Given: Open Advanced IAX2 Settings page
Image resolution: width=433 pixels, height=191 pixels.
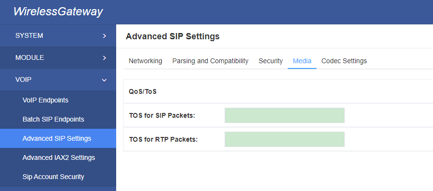Looking at the screenshot, I should [58, 157].
